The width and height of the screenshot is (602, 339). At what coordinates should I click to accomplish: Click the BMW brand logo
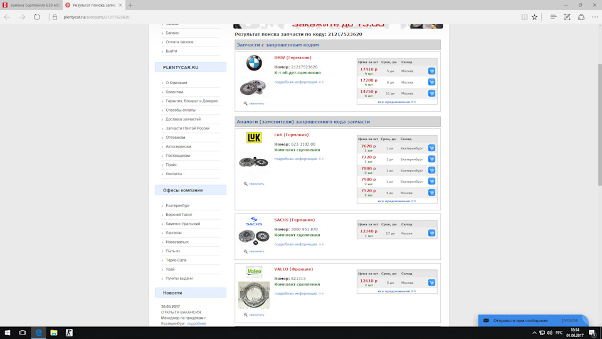(254, 63)
